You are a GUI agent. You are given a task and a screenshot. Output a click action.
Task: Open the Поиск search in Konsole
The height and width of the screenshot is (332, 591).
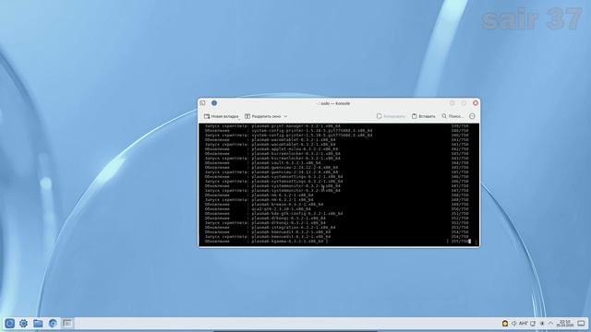click(452, 116)
